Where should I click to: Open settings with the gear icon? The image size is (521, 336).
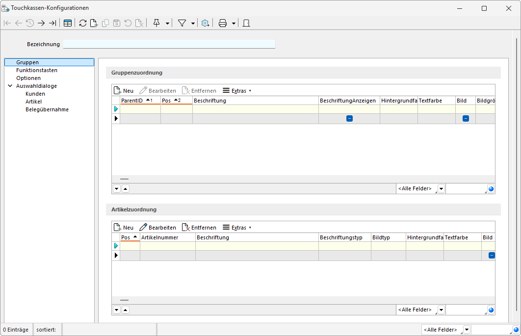point(206,23)
